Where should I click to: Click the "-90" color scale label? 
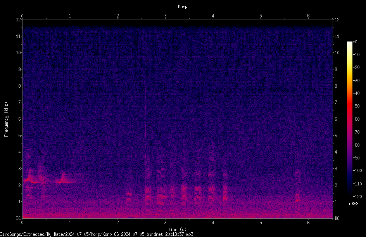(x=356, y=158)
